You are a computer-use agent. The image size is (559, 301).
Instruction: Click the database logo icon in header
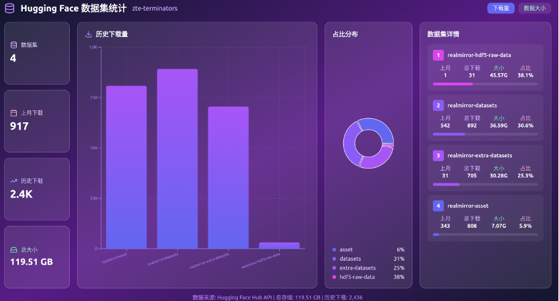click(x=11, y=9)
